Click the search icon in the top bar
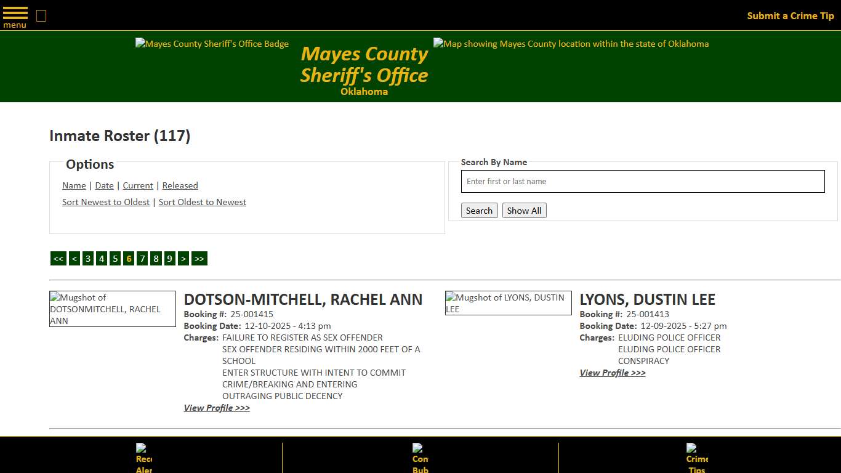The height and width of the screenshot is (473, 841). (41, 15)
